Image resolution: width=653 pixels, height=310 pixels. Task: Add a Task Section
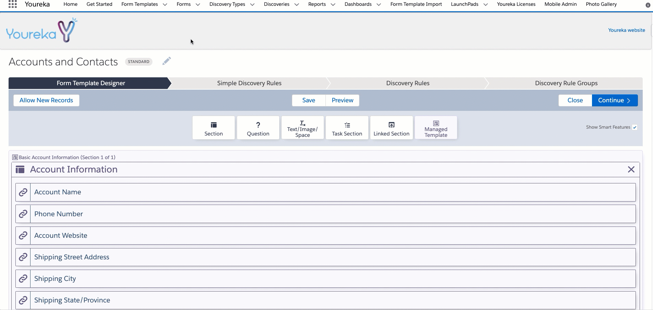point(347,128)
